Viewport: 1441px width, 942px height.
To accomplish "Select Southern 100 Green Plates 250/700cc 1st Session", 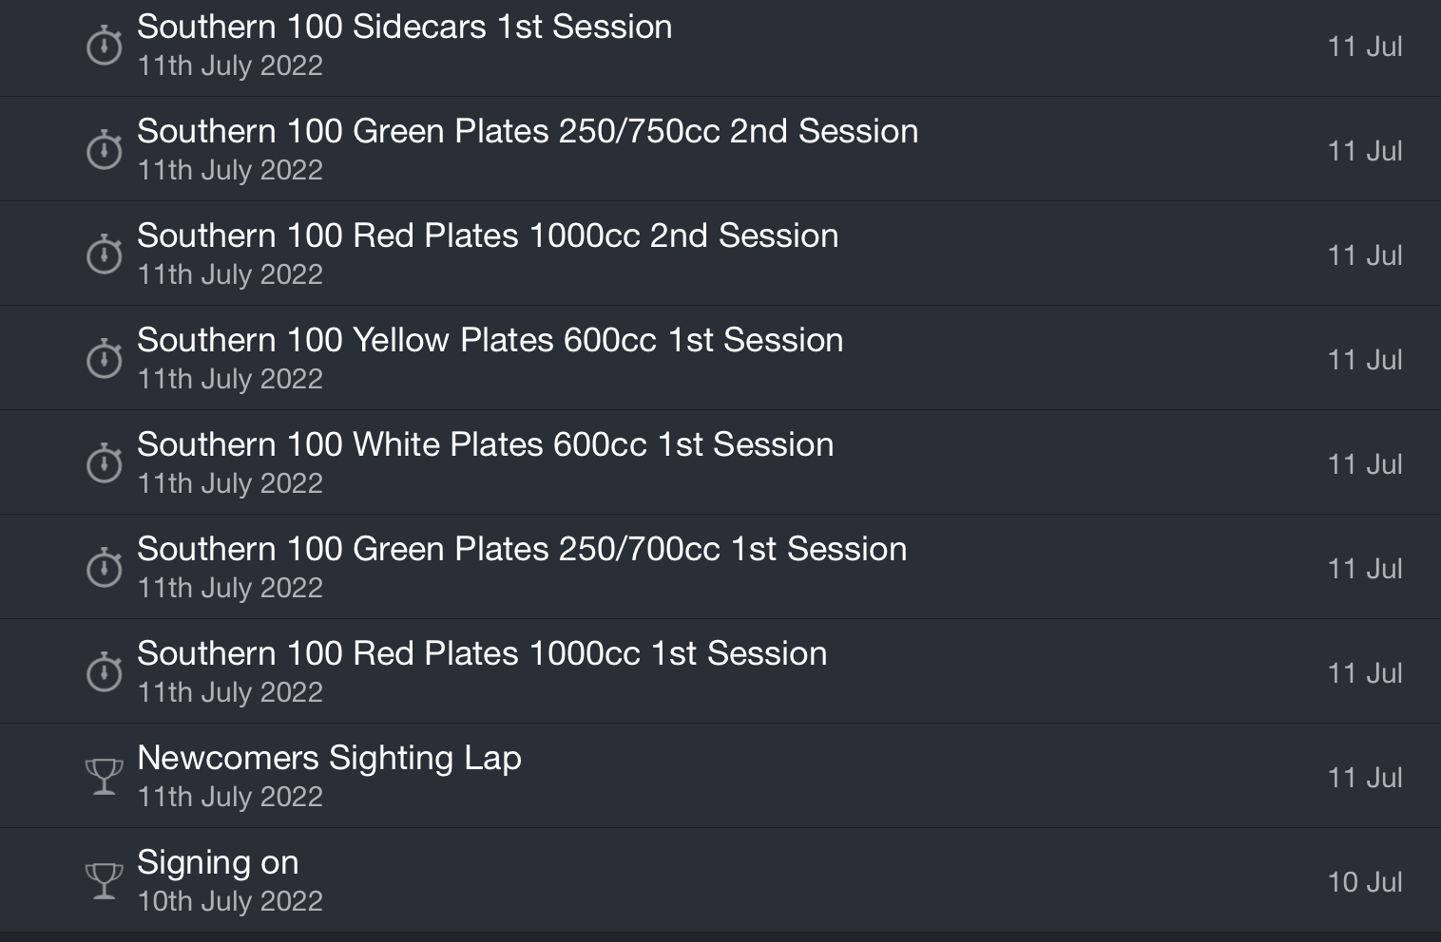I will point(720,567).
